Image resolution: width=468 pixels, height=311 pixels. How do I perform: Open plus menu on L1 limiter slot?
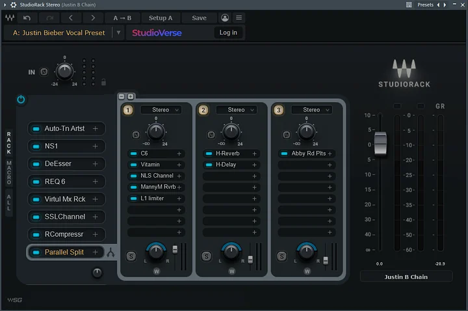(x=179, y=198)
